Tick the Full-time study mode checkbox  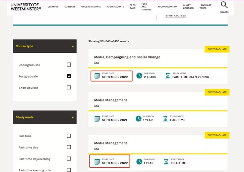69,136
